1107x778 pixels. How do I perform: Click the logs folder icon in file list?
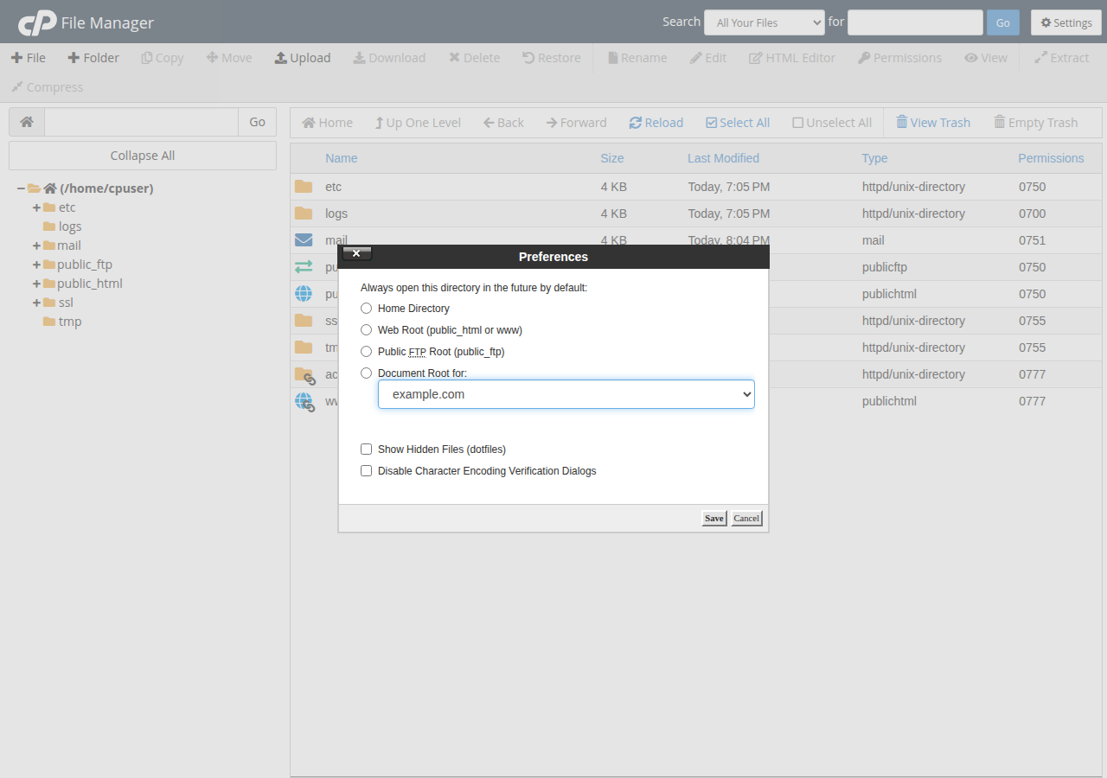304,214
